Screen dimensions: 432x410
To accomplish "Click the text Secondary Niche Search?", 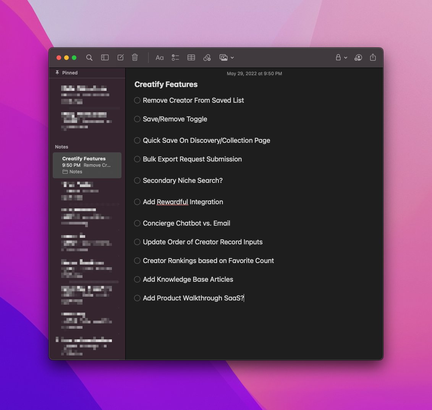I will (x=183, y=180).
